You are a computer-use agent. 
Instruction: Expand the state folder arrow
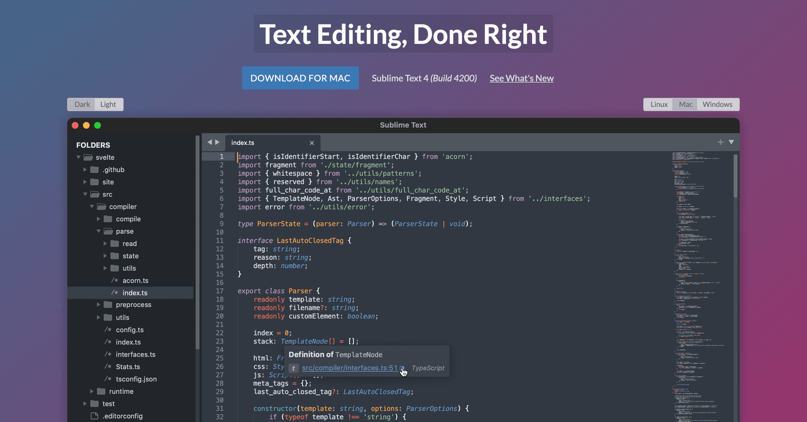tap(105, 256)
